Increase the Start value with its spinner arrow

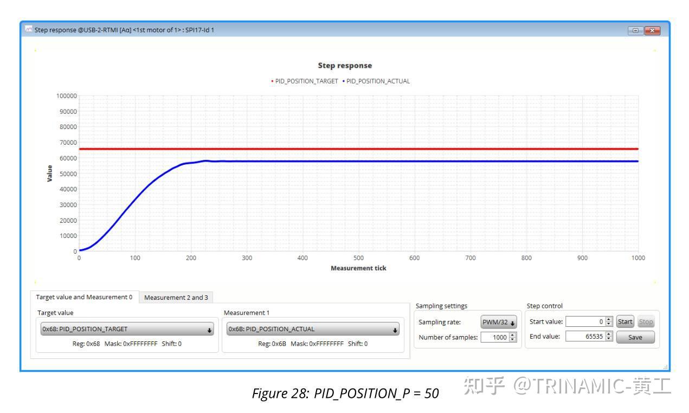point(608,320)
